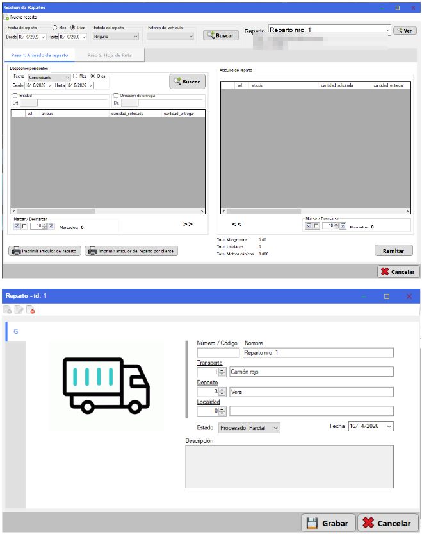422x534 pixels.
Task: Open the Estado Procesado_Parcial dropdown
Action: tap(249, 428)
